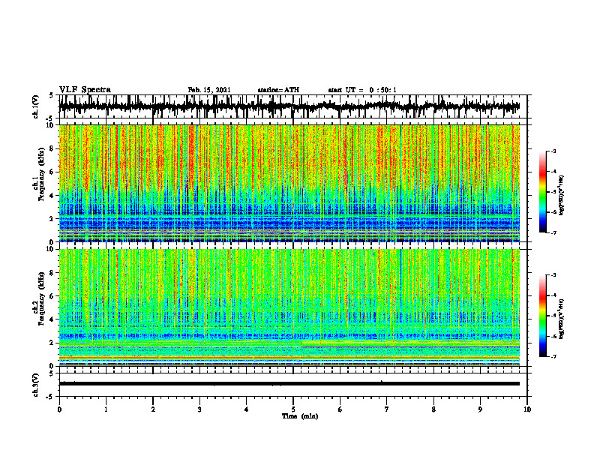Click the "-5" tick on ch.2 colorbar
This screenshot has height=459, width=594.
[x=553, y=316]
